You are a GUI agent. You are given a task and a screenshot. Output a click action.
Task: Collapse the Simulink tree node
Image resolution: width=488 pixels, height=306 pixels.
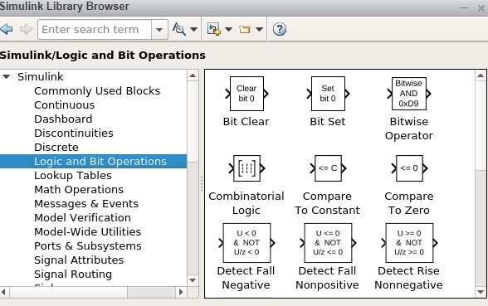tap(7, 76)
